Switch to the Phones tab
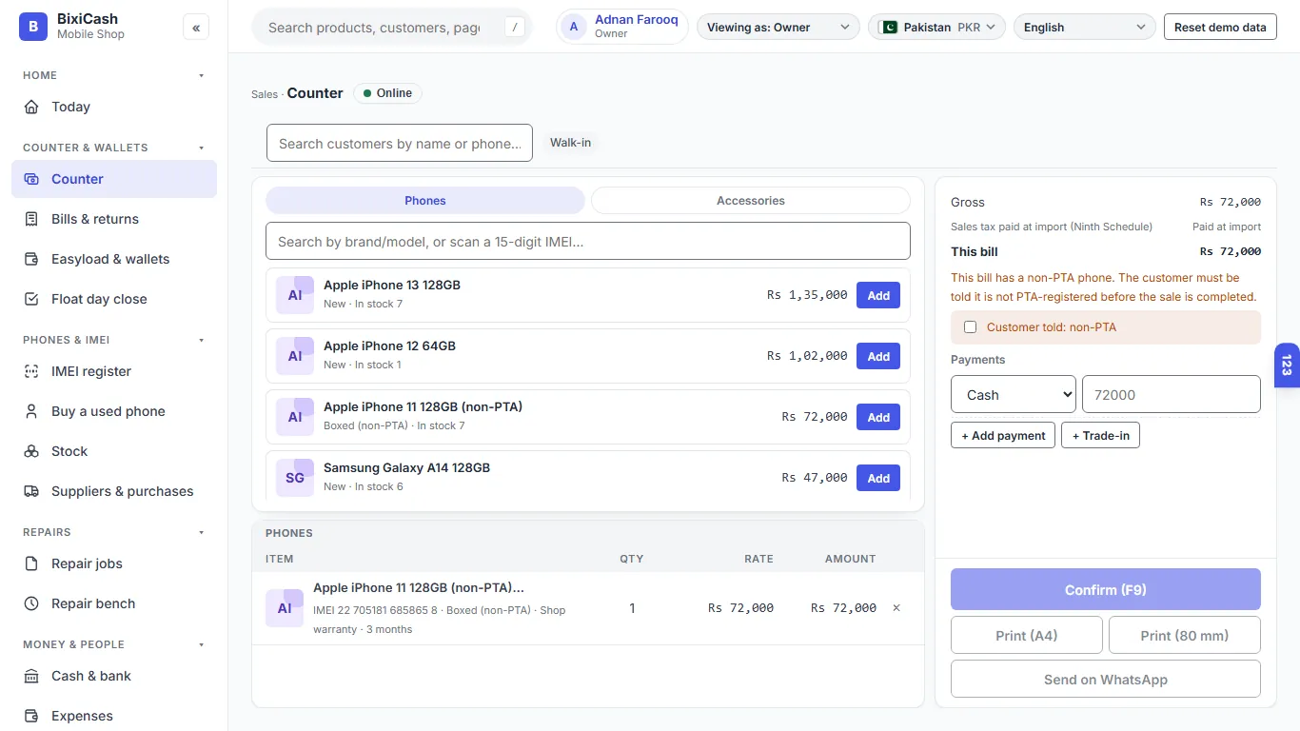 coord(425,201)
